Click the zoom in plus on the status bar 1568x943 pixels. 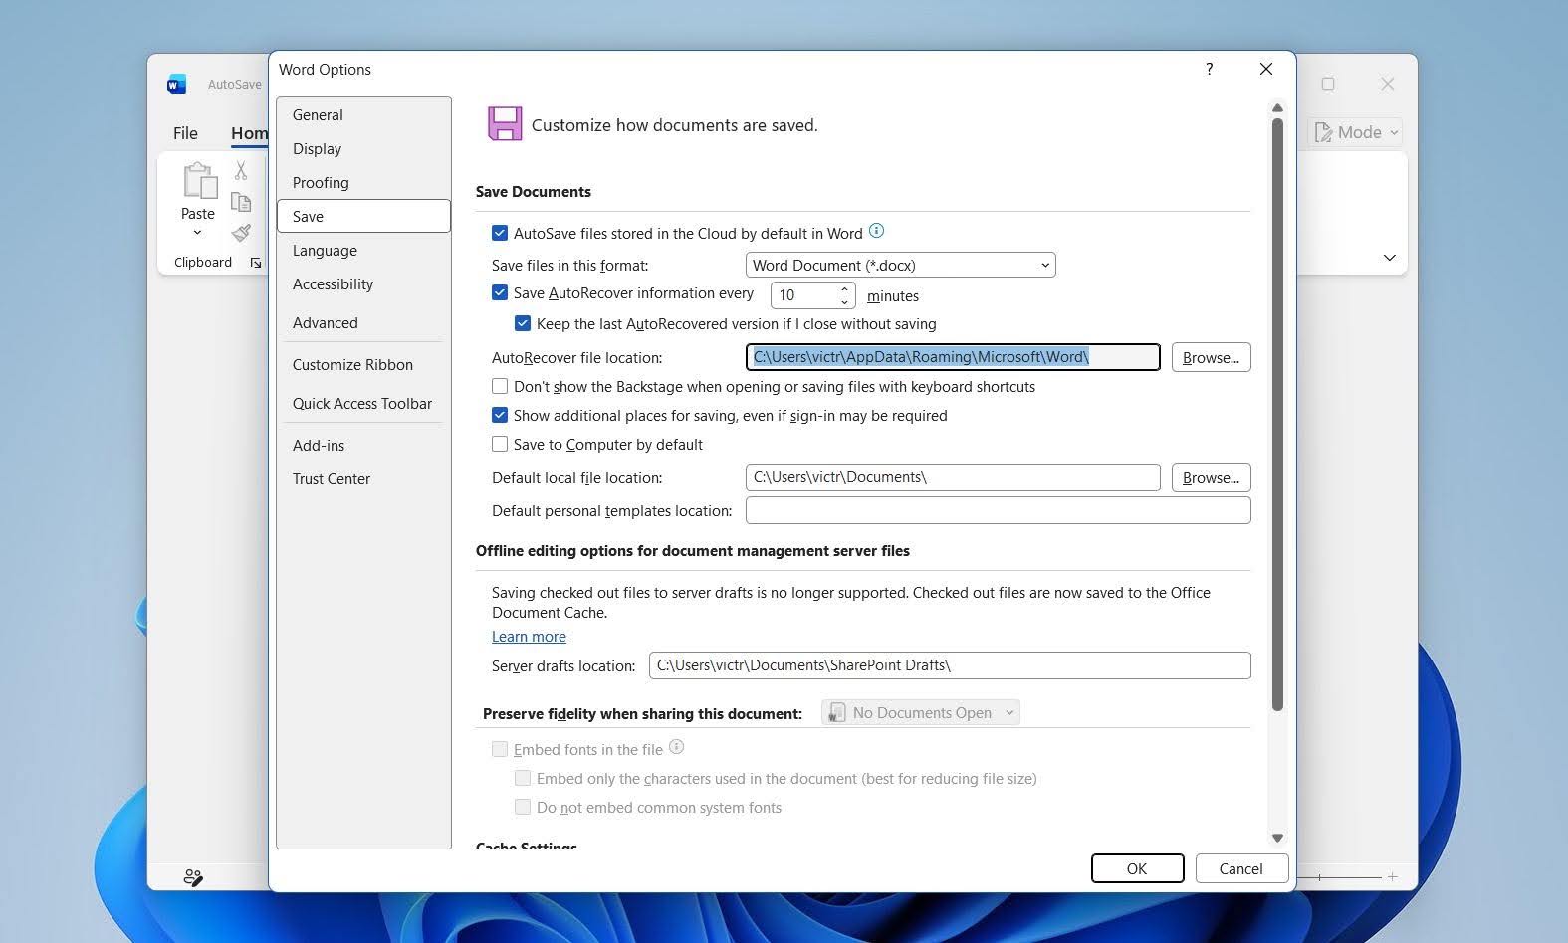(1392, 877)
